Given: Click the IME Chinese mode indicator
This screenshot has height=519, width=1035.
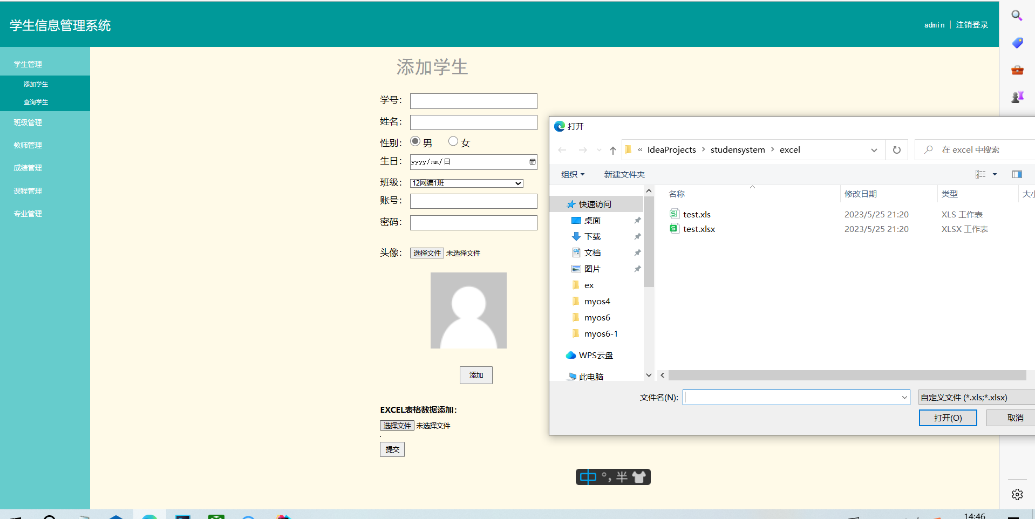Looking at the screenshot, I should [588, 477].
